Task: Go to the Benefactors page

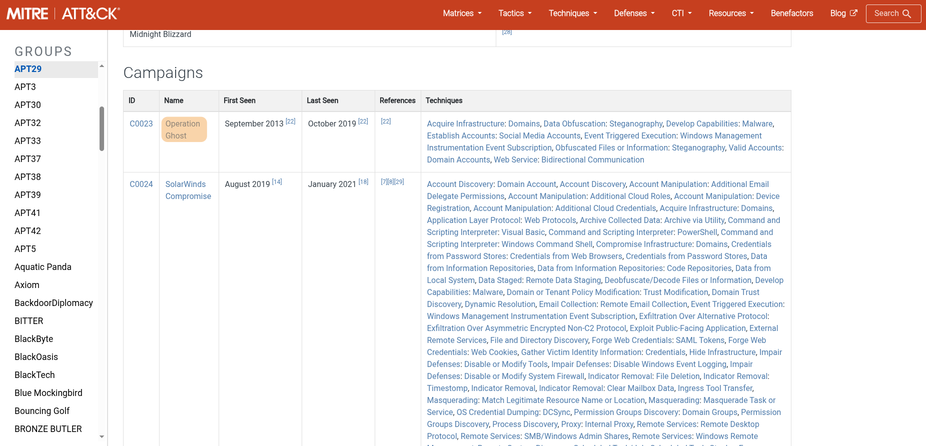Action: point(791,13)
